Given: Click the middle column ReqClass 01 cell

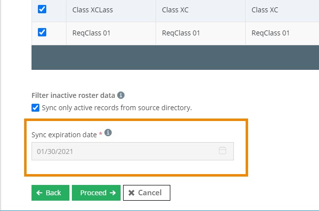Looking at the screenshot, I should pyautogui.click(x=181, y=33).
